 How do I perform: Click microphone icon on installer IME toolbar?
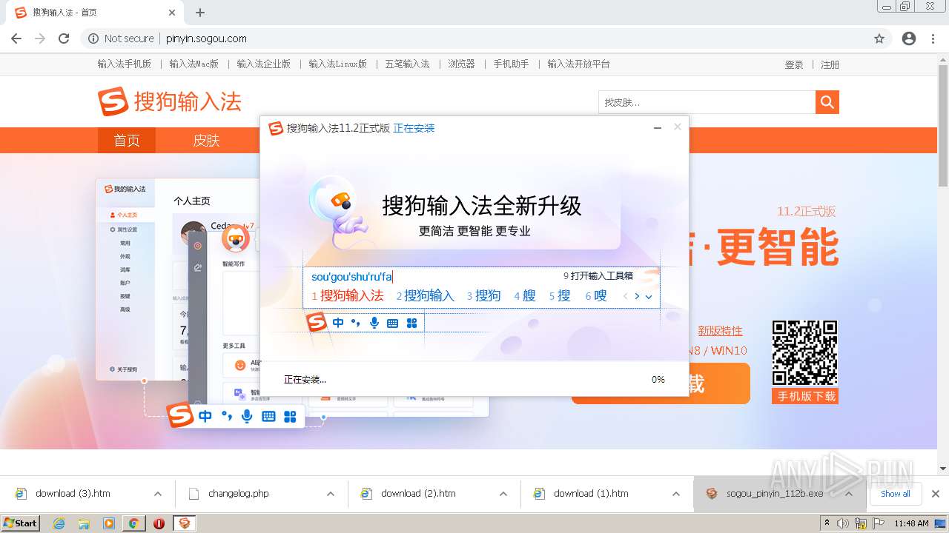[x=374, y=323]
